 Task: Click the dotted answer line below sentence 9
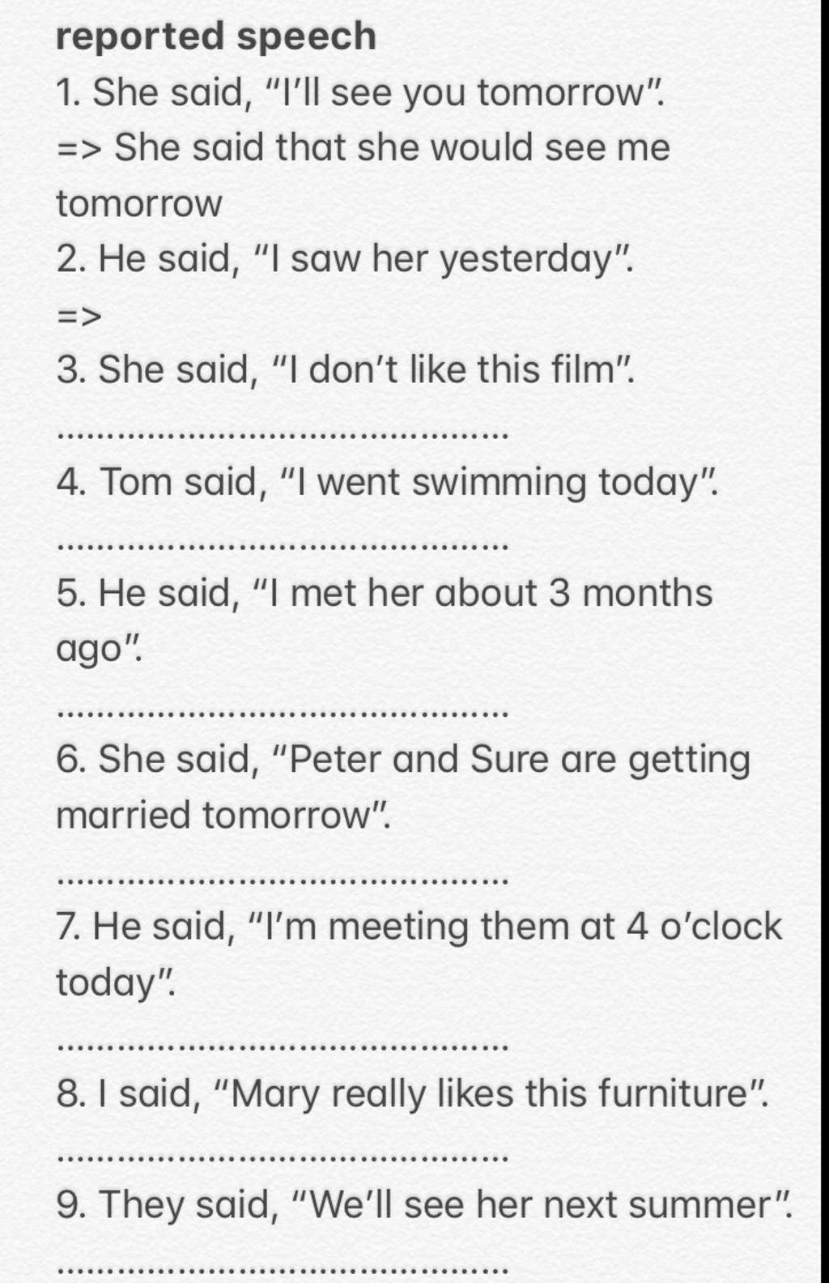click(284, 1270)
